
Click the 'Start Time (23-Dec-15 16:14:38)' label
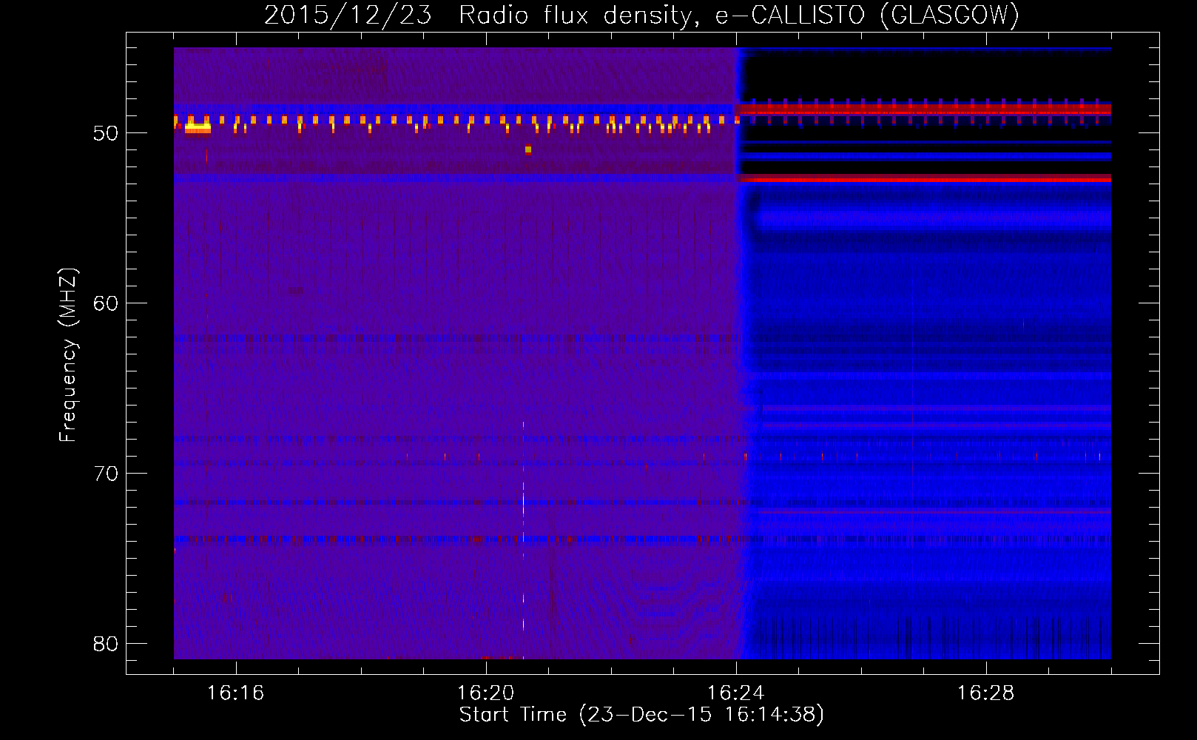[x=641, y=715]
